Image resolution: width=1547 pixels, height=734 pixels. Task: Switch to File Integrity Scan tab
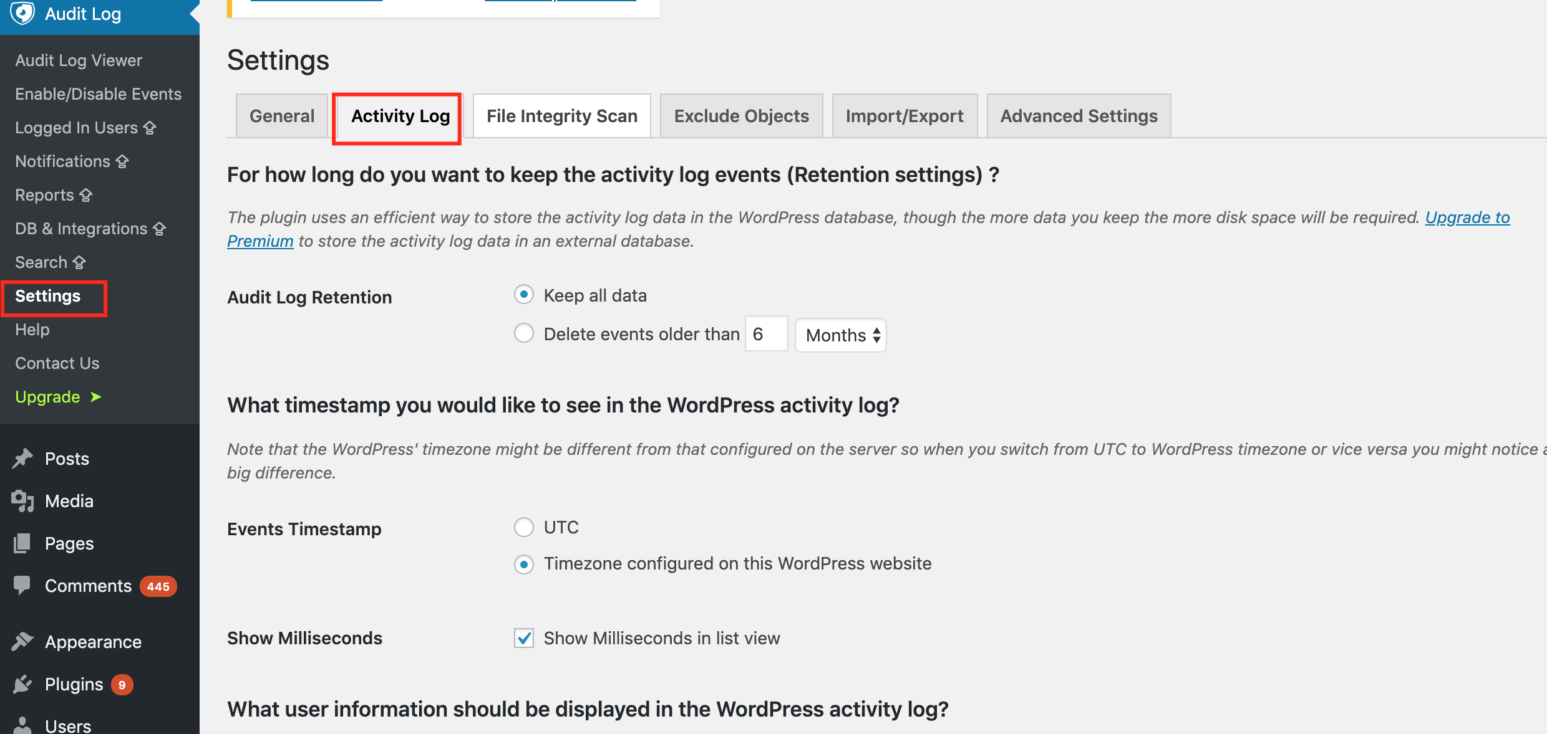[x=562, y=116]
